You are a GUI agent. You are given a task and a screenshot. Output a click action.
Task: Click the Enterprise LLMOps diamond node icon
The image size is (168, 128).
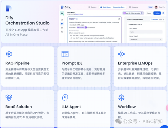(x=121, y=54)
